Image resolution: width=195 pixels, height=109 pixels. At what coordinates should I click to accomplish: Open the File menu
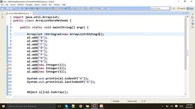pos(2,5)
